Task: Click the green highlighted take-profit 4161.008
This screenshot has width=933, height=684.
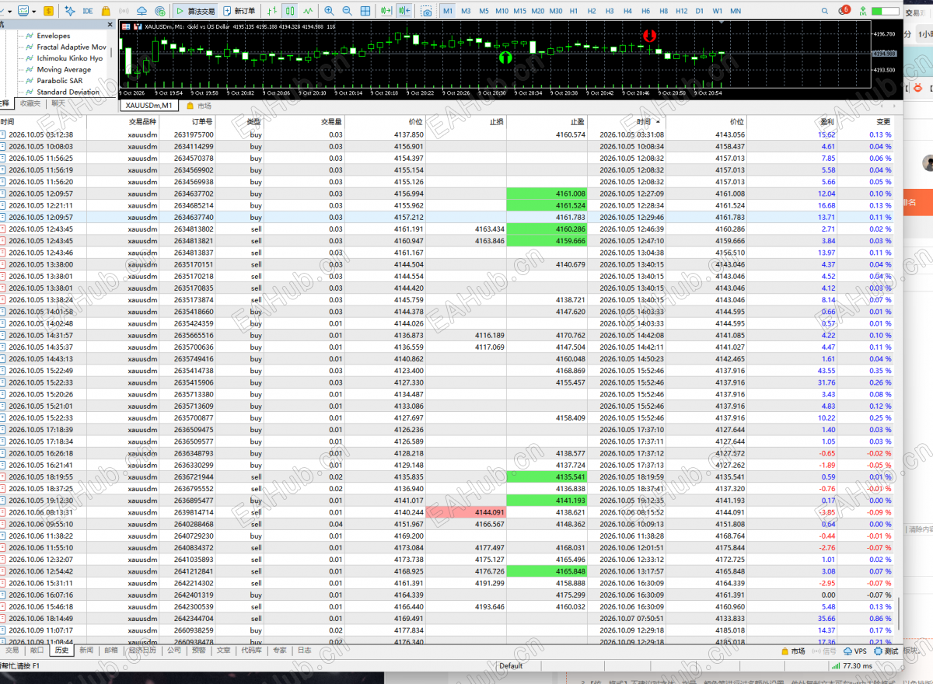Action: pos(545,194)
